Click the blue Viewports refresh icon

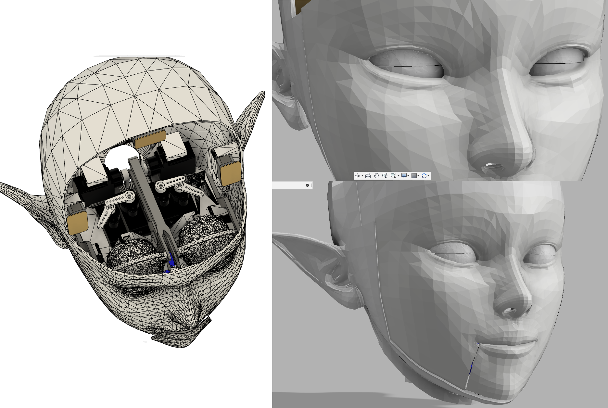(x=424, y=176)
